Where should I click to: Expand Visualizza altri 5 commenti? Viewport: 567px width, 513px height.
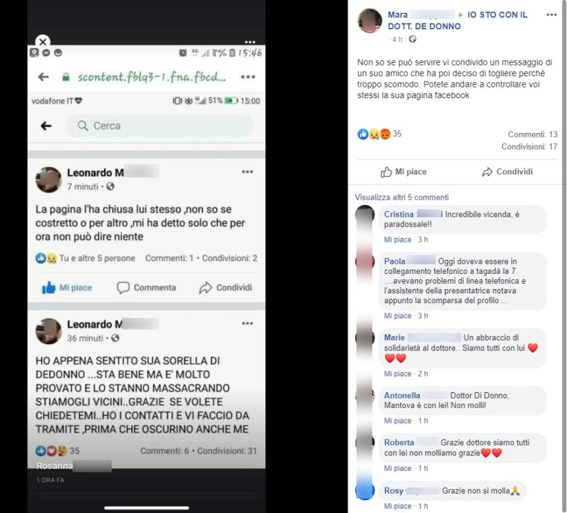coord(402,197)
